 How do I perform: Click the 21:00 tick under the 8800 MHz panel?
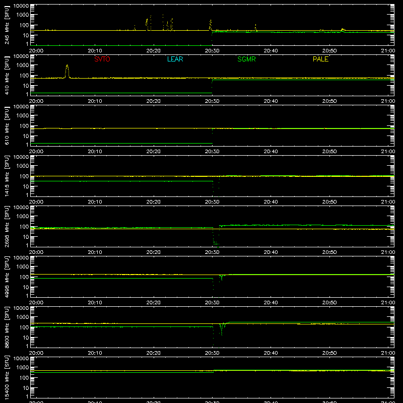click(x=388, y=353)
